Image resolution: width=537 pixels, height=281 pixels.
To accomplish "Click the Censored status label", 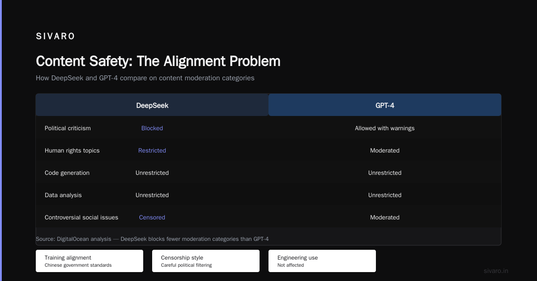I will pyautogui.click(x=152, y=217).
